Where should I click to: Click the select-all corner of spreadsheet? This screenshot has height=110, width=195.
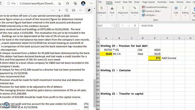click(x=98, y=38)
